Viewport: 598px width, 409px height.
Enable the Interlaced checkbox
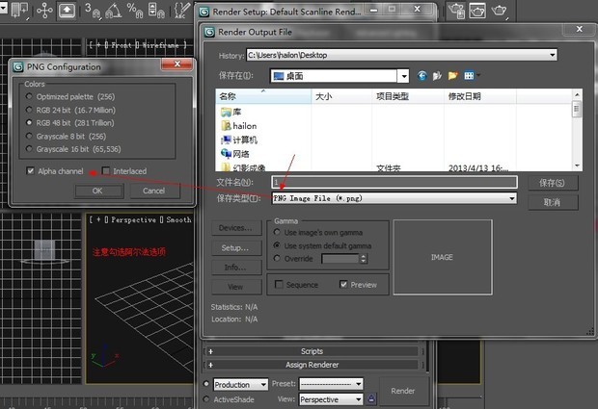[x=106, y=170]
